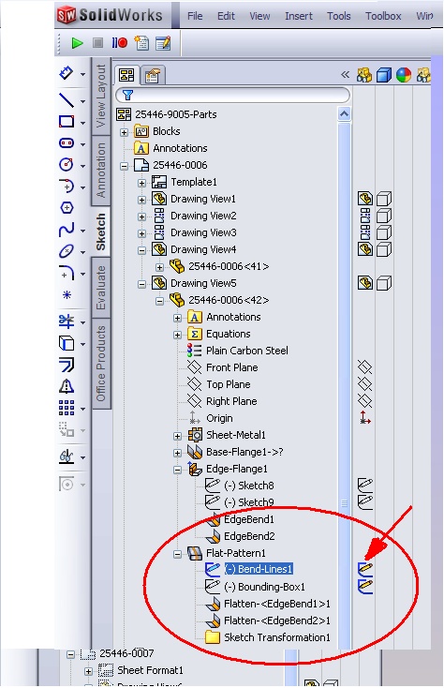
Task: Click the colored sphere appearance header icon
Action: click(x=404, y=75)
